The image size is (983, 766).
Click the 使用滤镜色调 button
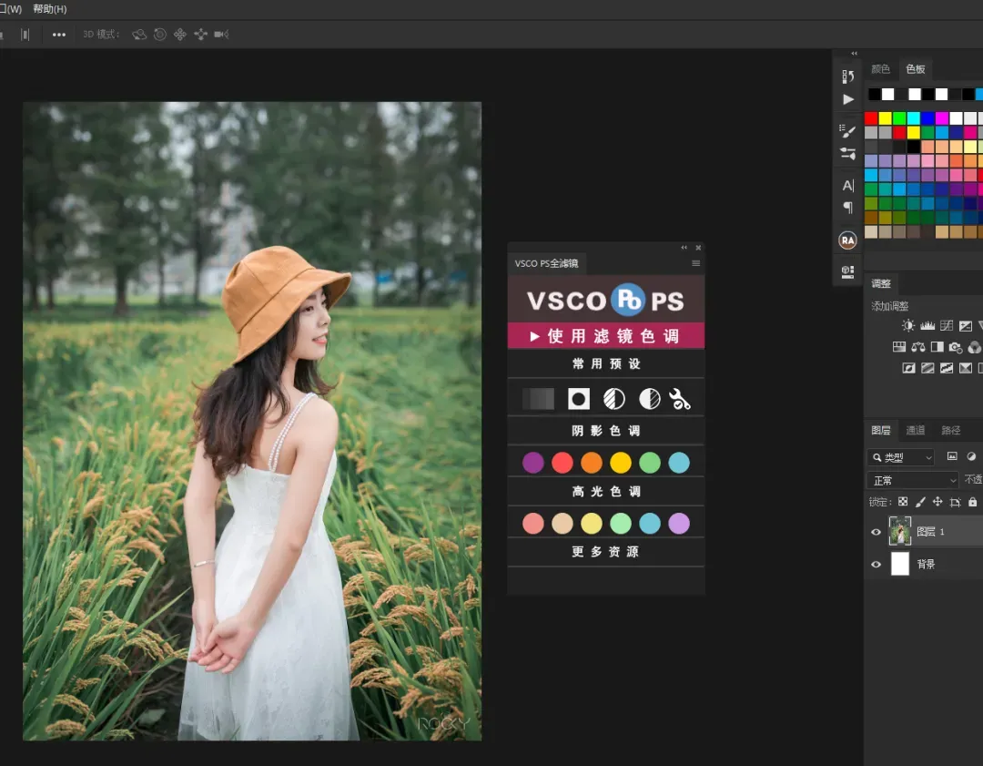[605, 336]
